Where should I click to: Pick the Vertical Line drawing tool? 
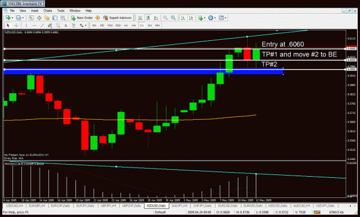coord(26,25)
